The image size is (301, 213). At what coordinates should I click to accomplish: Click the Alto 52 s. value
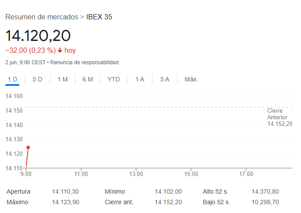pos(265,192)
